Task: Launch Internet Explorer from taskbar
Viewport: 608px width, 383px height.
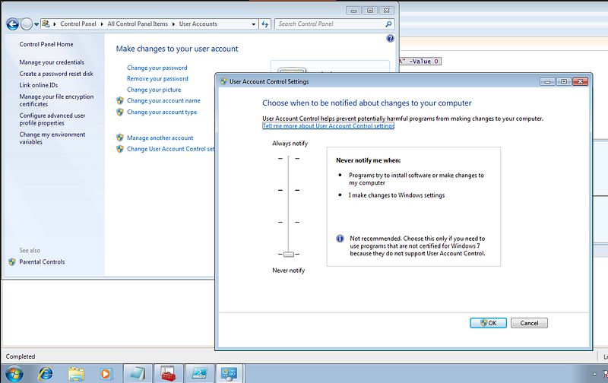Action: click(x=46, y=373)
